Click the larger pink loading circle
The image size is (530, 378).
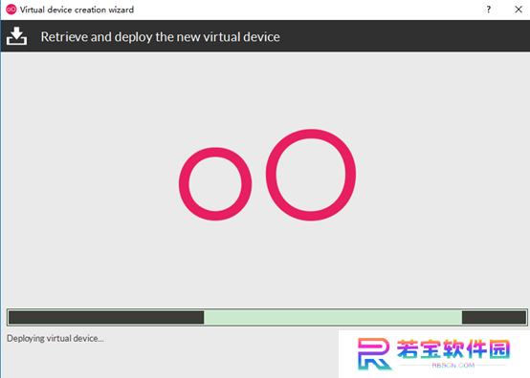pyautogui.click(x=311, y=175)
